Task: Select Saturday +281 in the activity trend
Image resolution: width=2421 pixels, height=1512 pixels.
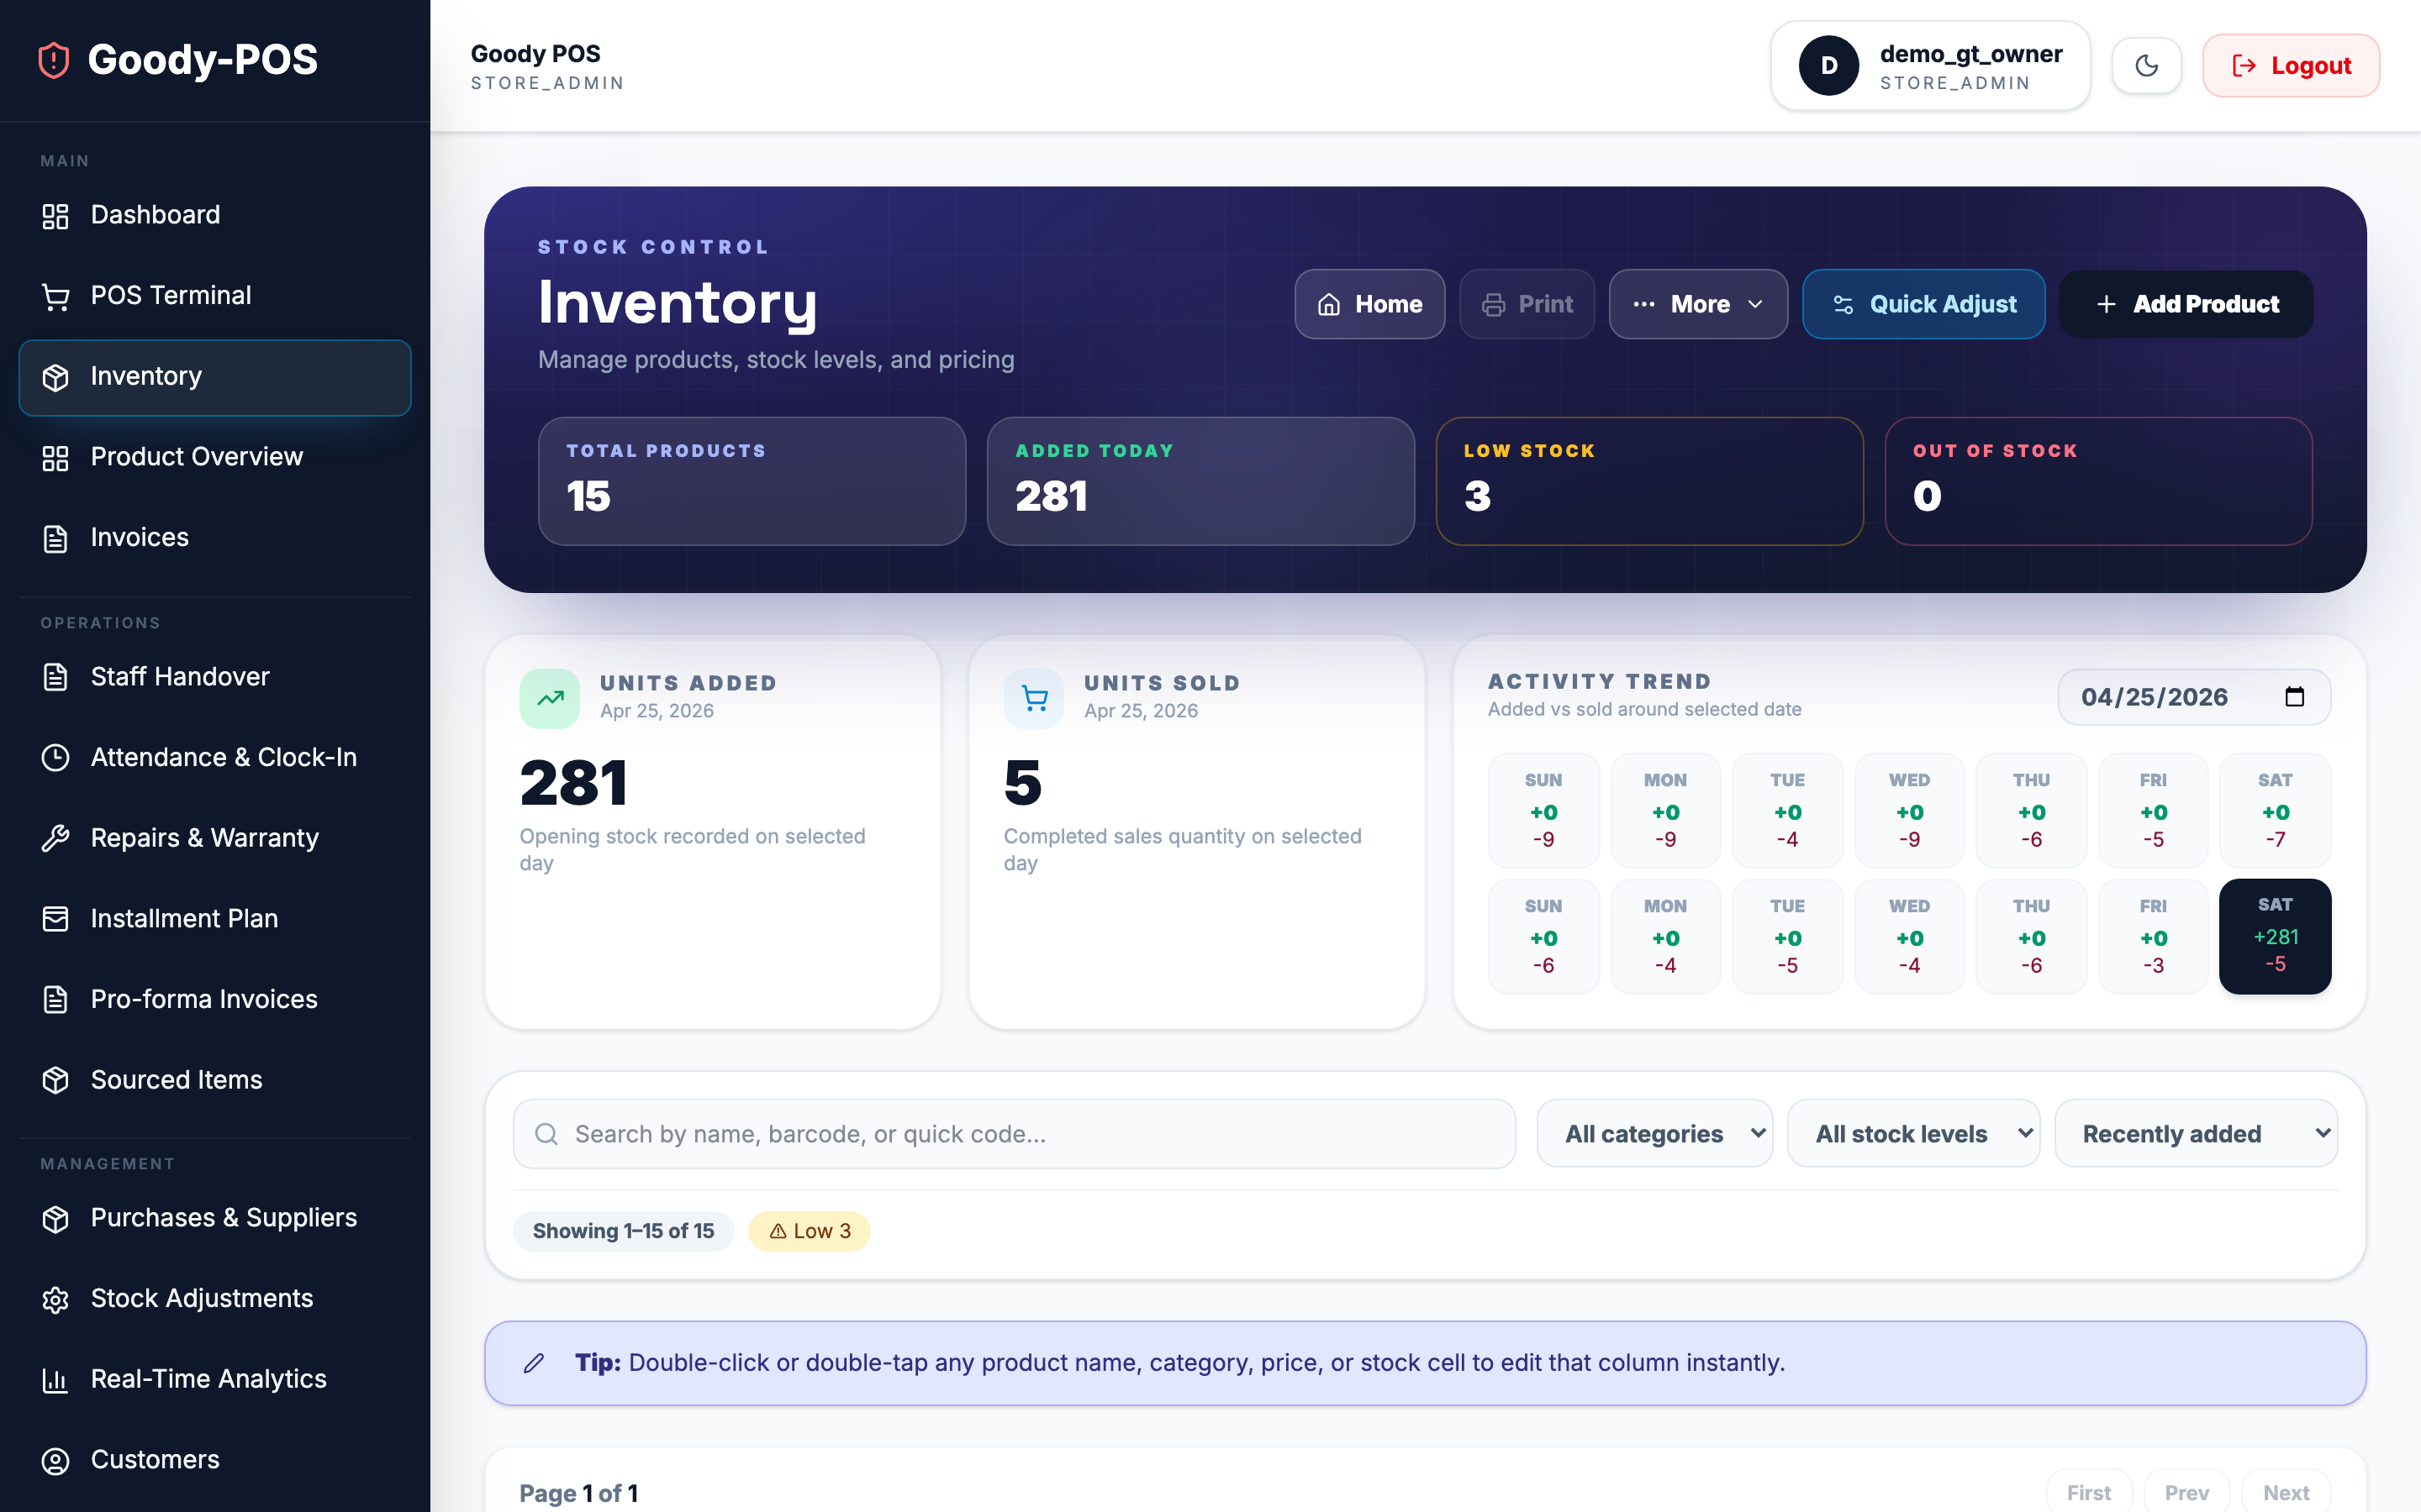Action: [2275, 936]
